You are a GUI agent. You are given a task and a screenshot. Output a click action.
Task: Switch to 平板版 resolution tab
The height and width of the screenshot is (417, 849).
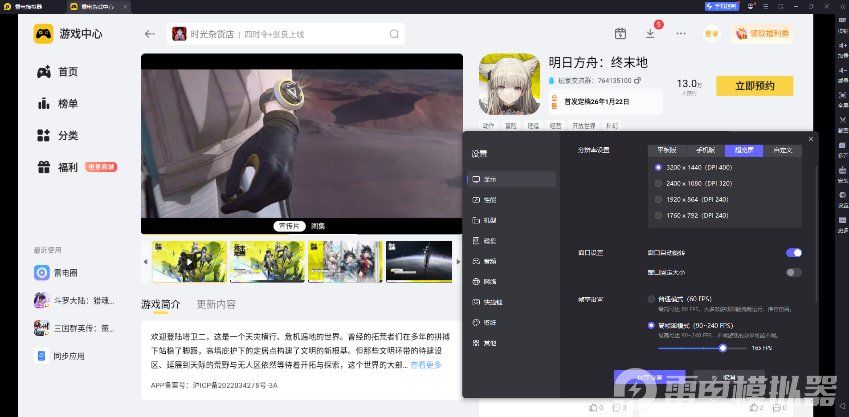(667, 150)
